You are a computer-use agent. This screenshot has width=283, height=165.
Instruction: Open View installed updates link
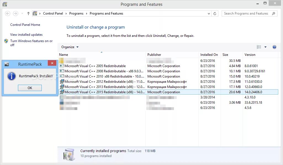26,34
